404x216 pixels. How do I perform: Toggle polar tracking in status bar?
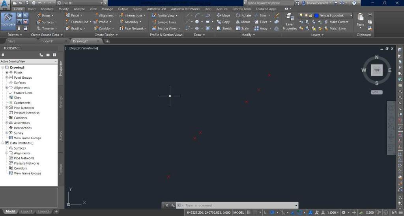(x=272, y=212)
